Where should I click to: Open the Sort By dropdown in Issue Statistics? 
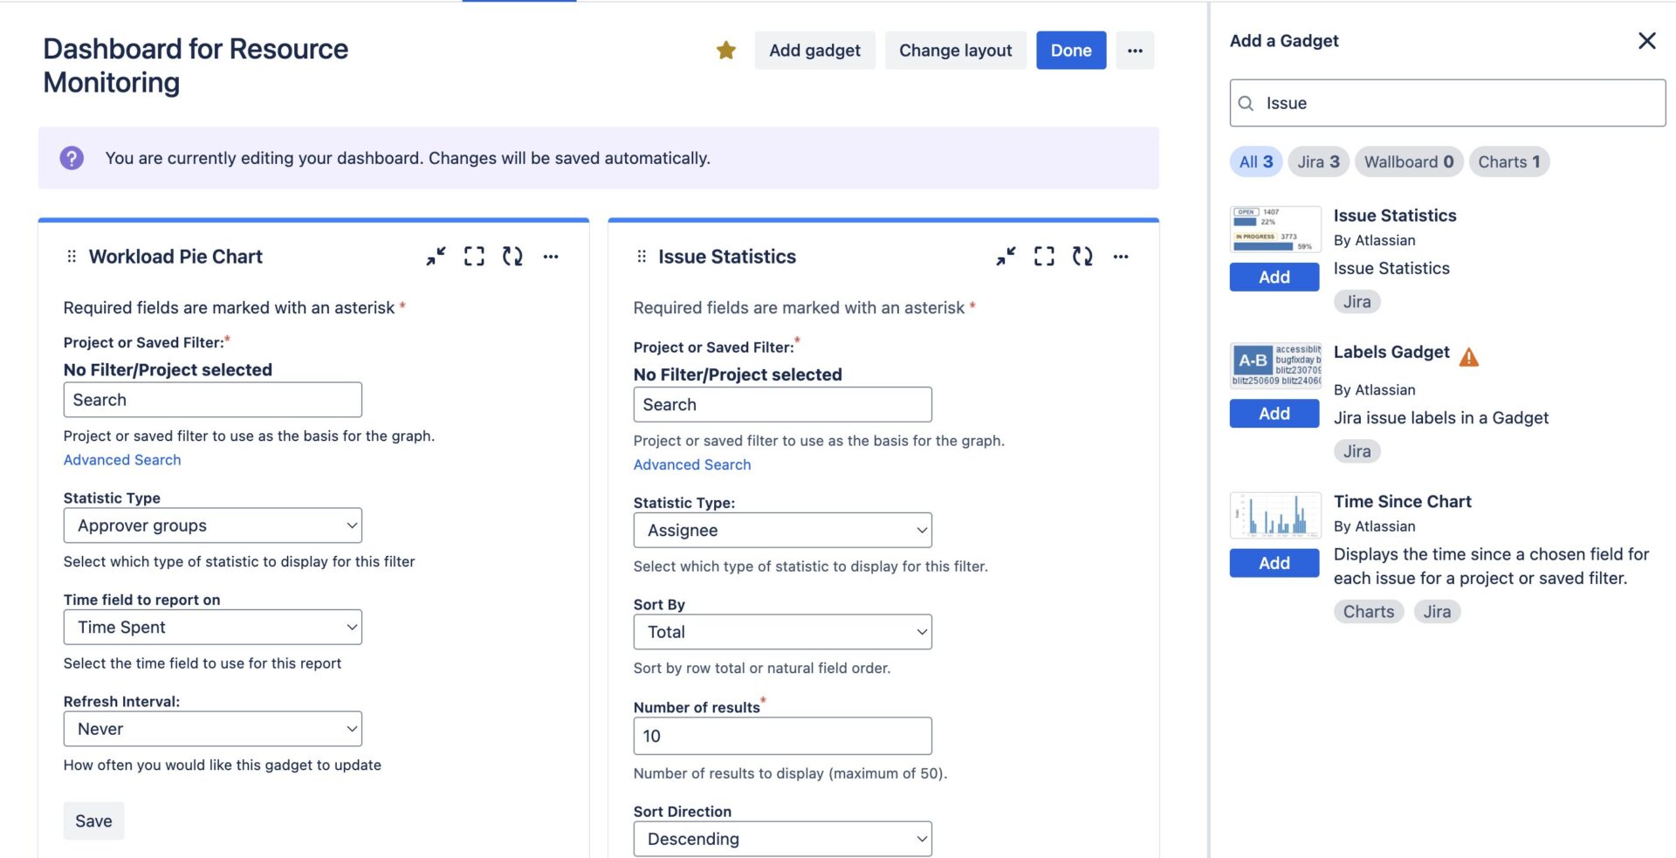pyautogui.click(x=782, y=631)
